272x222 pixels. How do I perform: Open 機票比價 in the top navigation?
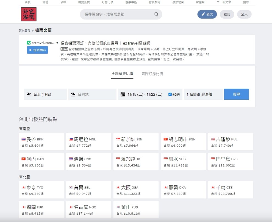click(84, 2)
